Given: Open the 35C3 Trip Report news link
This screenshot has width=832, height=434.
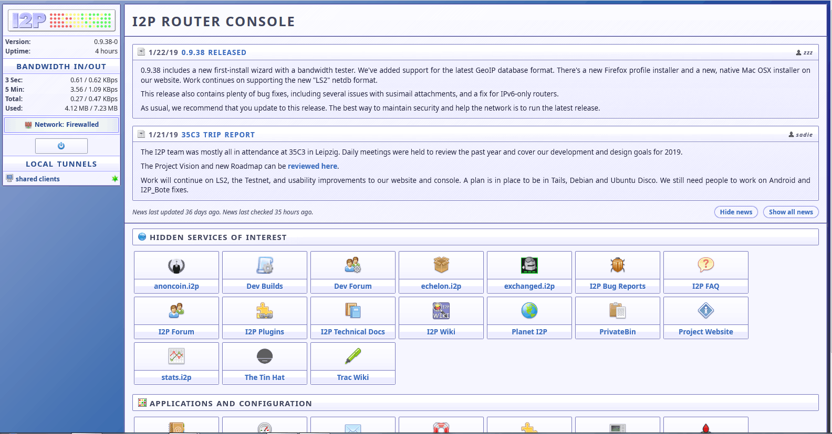Looking at the screenshot, I should pyautogui.click(x=218, y=135).
